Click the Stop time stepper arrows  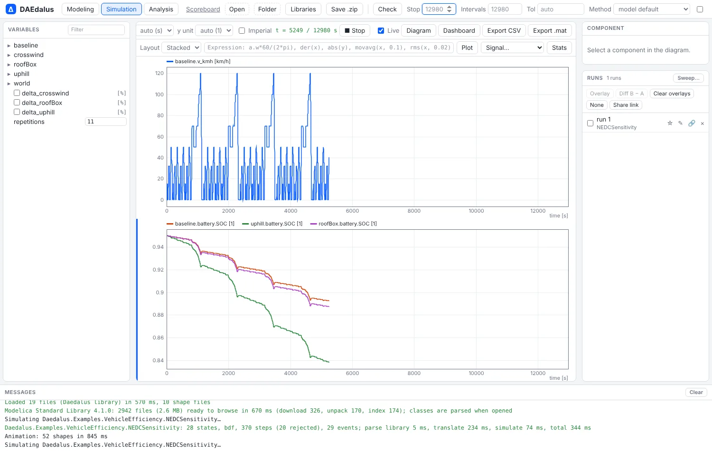(450, 9)
